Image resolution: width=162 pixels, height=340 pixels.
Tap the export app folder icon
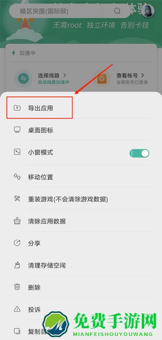[17, 108]
